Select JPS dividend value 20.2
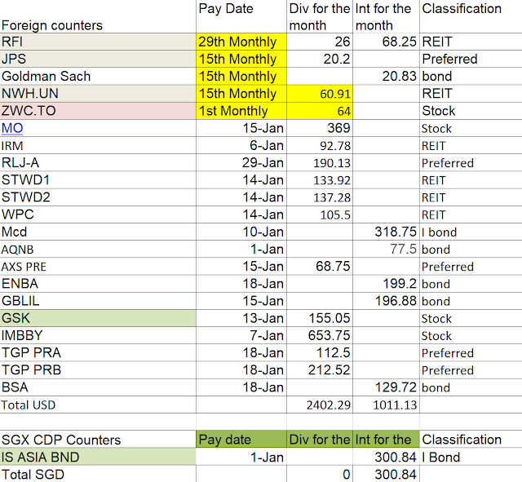This screenshot has height=482, width=522. [320, 60]
